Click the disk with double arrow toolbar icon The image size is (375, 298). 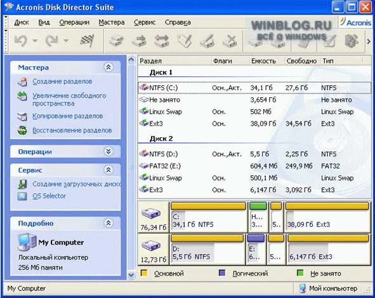[x=162, y=40]
